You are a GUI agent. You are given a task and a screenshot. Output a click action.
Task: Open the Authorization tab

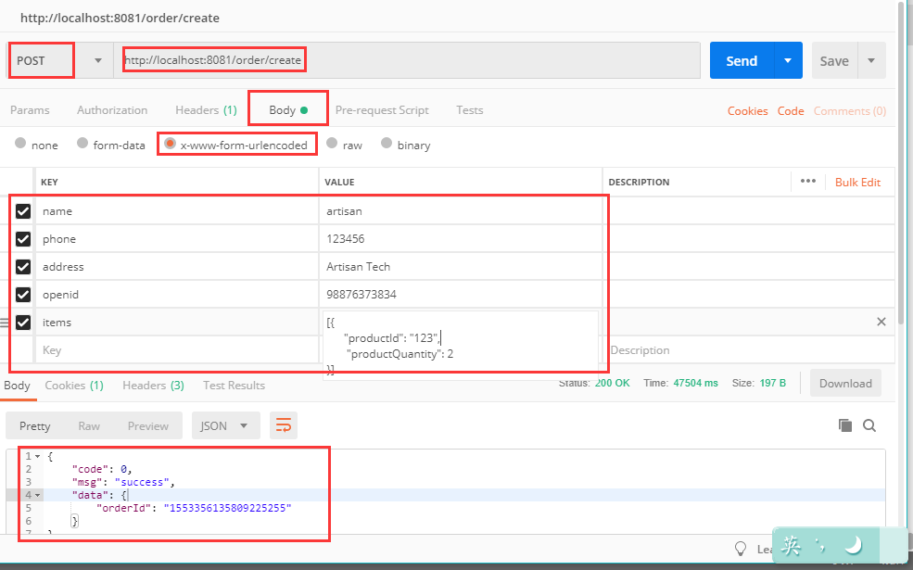pos(112,110)
